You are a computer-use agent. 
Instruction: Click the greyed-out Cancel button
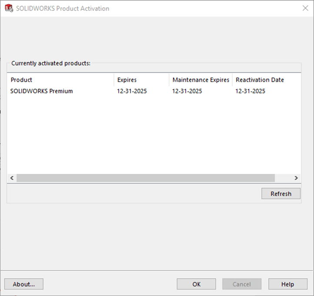click(x=242, y=284)
